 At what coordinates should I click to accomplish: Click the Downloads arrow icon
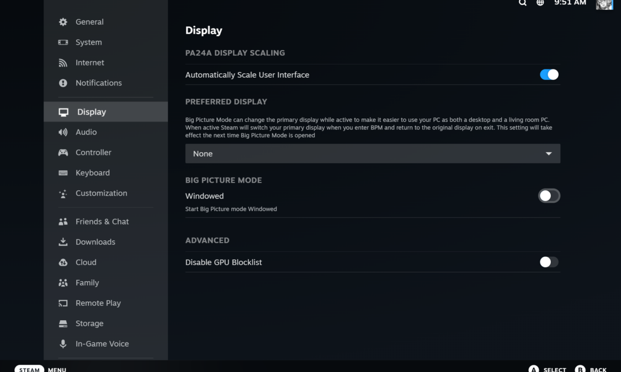tap(63, 242)
